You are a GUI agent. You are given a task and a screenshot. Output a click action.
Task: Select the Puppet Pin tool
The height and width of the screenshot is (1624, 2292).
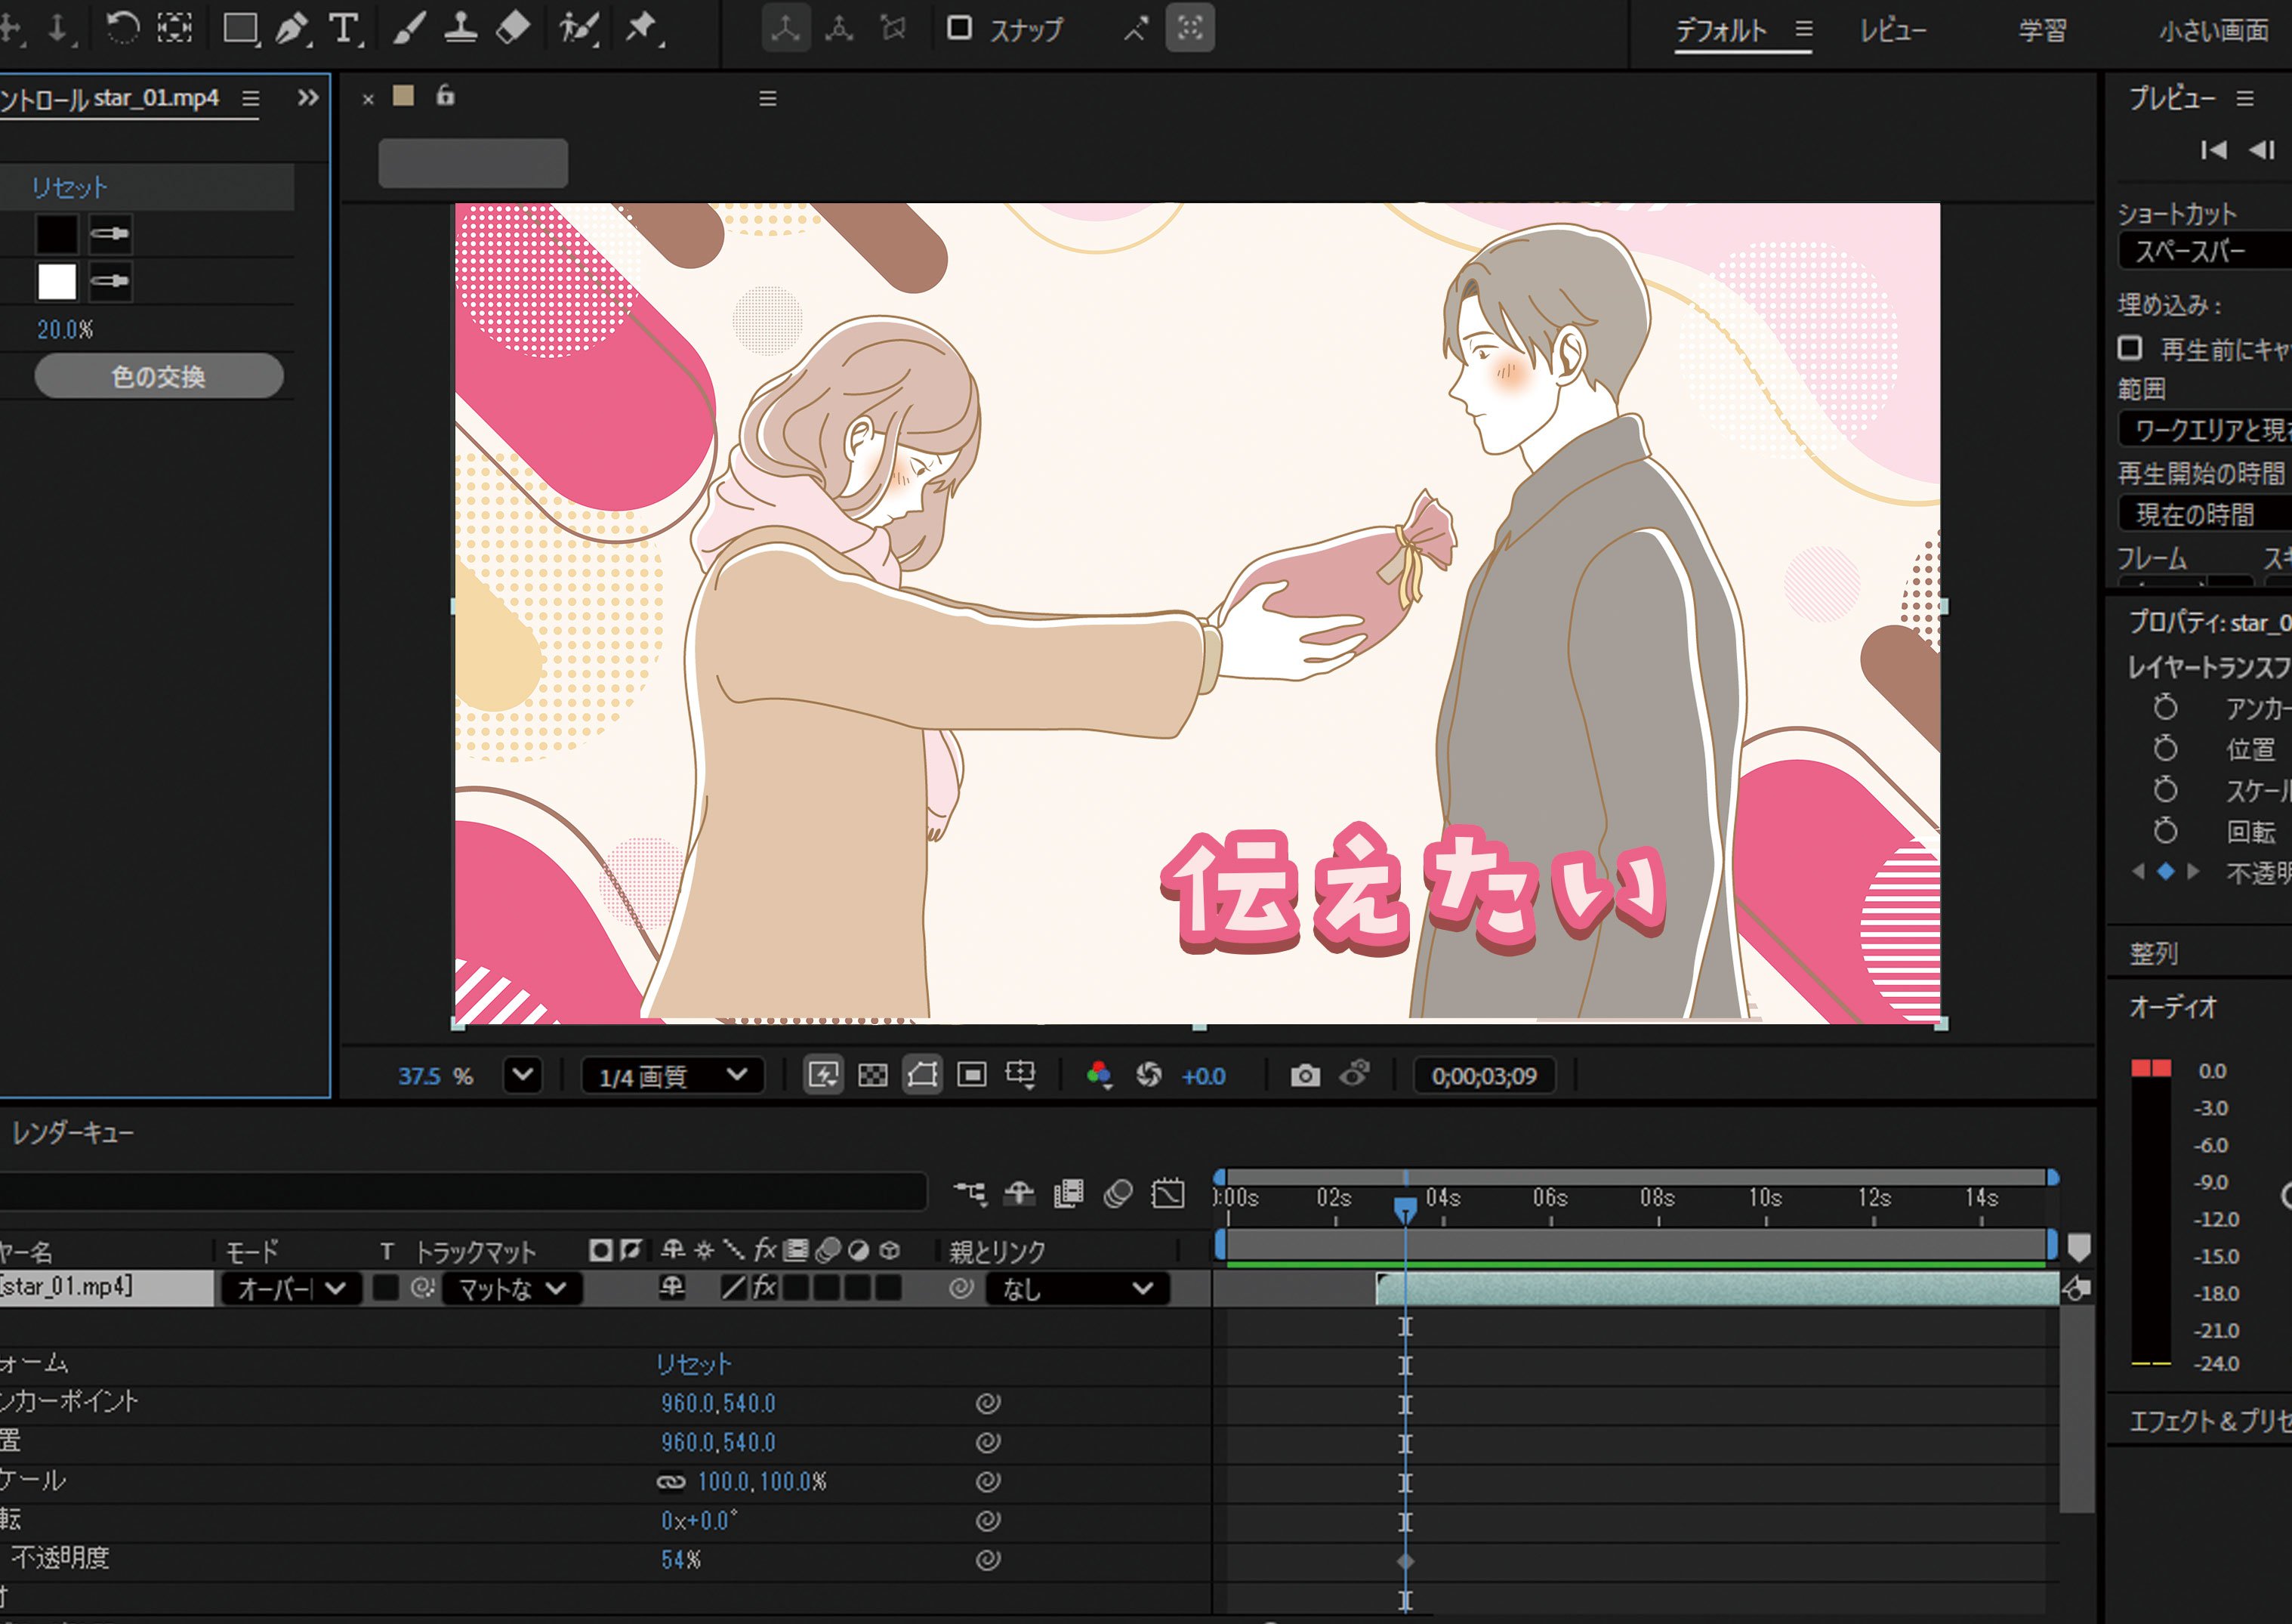click(640, 28)
